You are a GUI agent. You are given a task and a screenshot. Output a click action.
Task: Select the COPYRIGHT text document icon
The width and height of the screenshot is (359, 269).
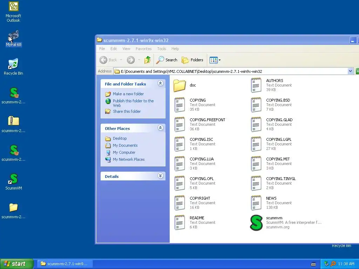[x=180, y=203]
